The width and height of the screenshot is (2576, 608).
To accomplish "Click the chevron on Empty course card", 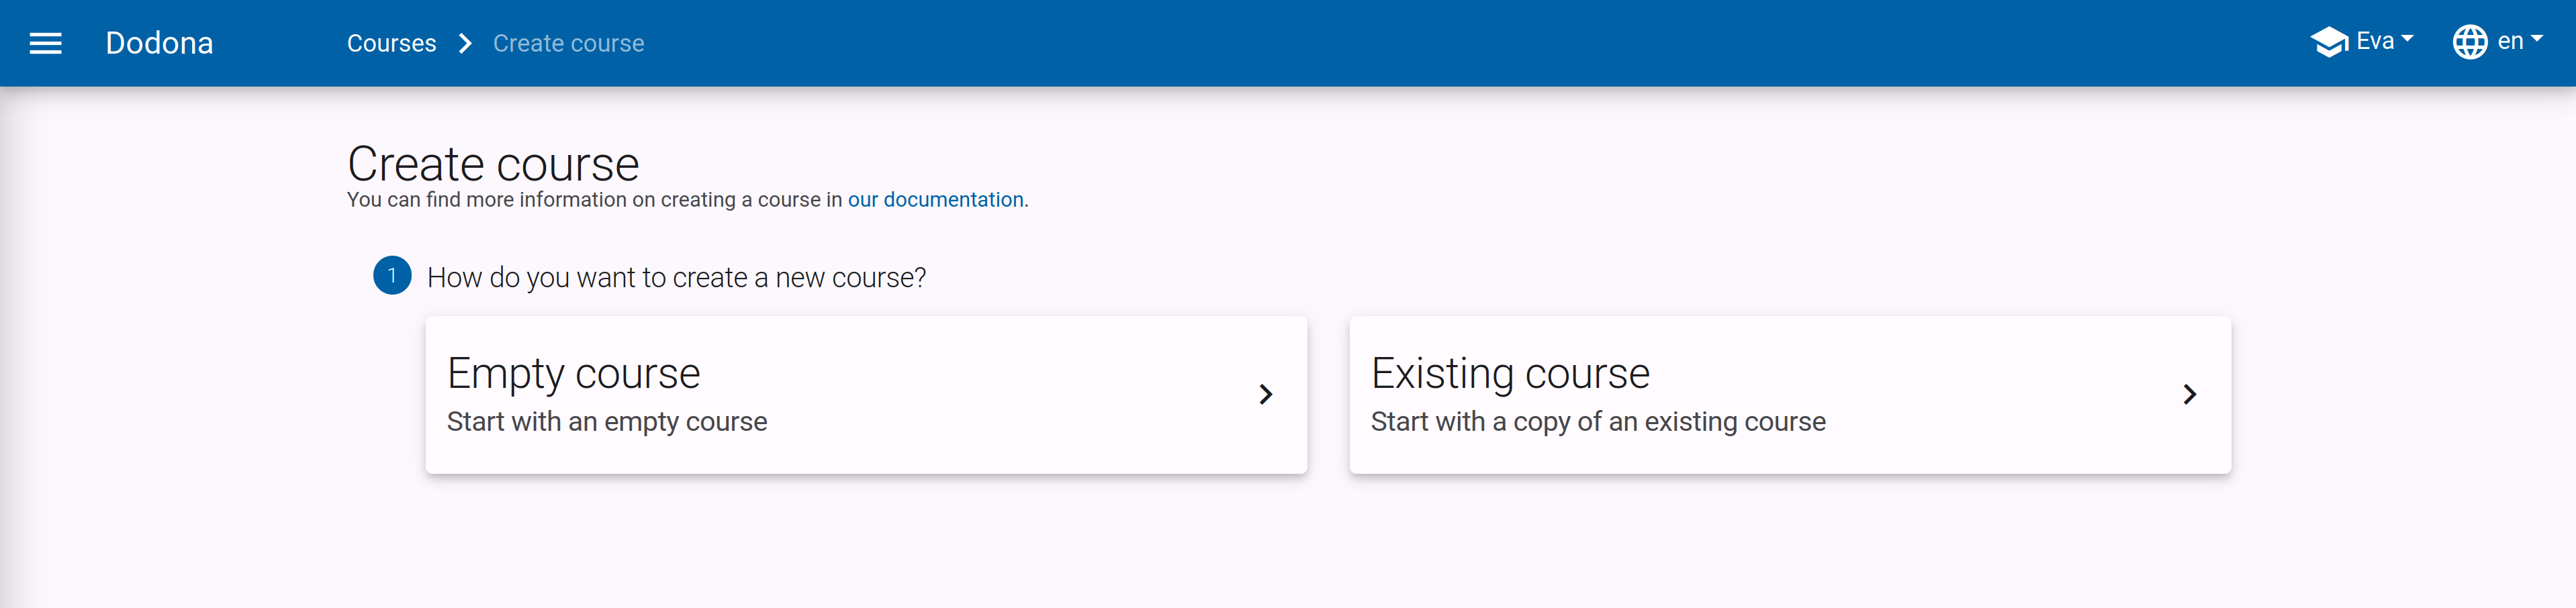I will click(1265, 395).
